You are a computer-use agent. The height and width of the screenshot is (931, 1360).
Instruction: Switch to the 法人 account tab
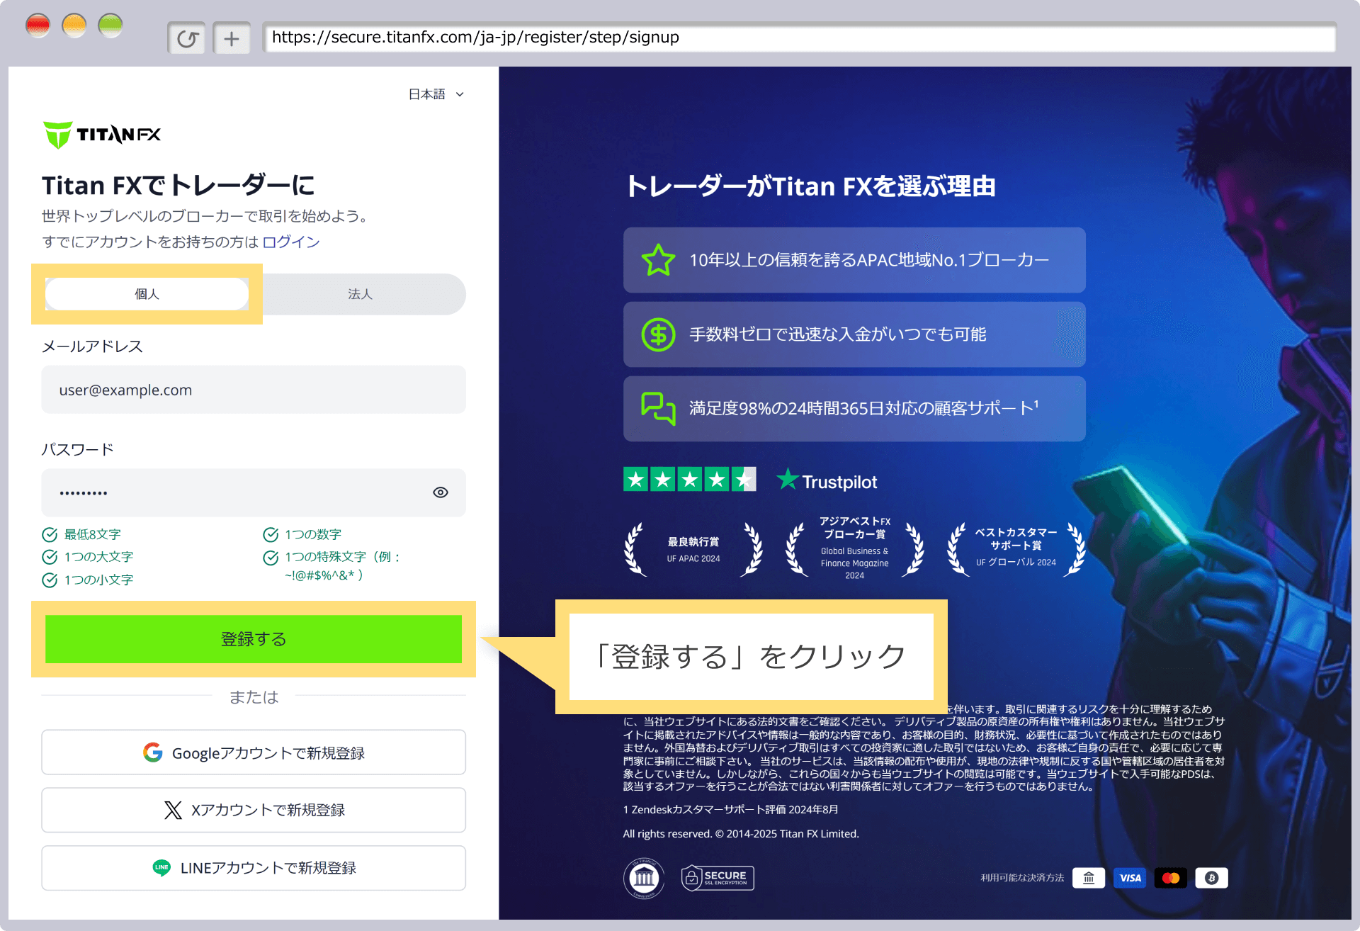pyautogui.click(x=360, y=294)
